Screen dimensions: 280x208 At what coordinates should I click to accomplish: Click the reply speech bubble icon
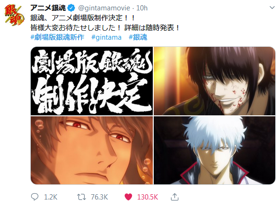tap(35, 197)
